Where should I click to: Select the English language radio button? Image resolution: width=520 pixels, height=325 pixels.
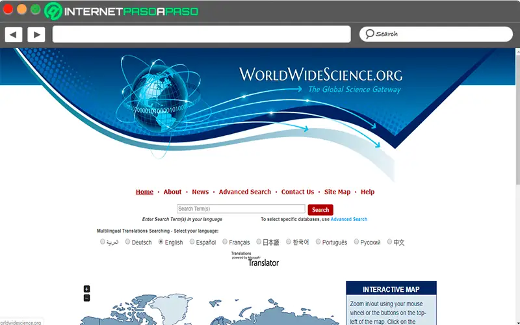(161, 242)
